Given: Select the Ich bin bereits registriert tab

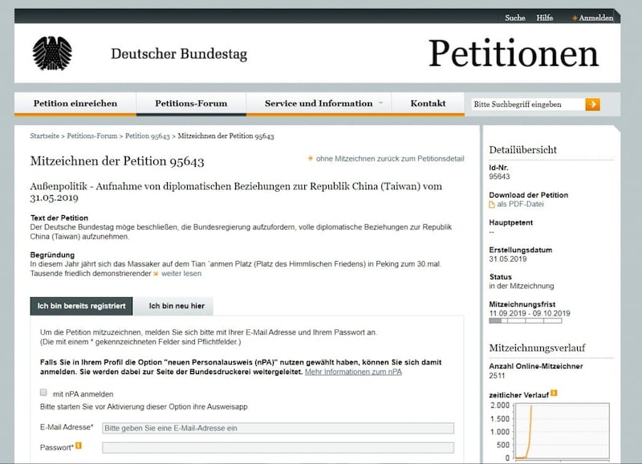Looking at the screenshot, I should (82, 306).
